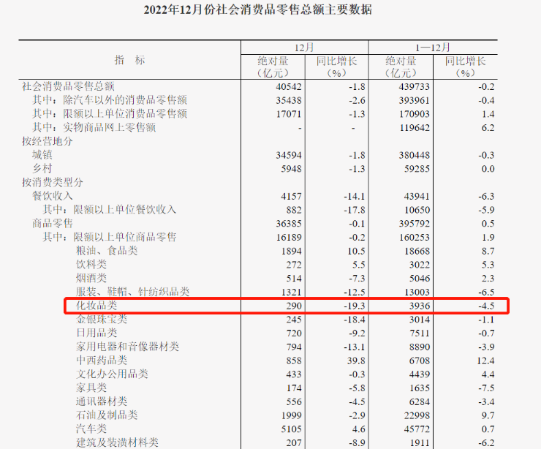Select the value 395792
Viewport: 541px width, 449px height.
click(x=414, y=224)
